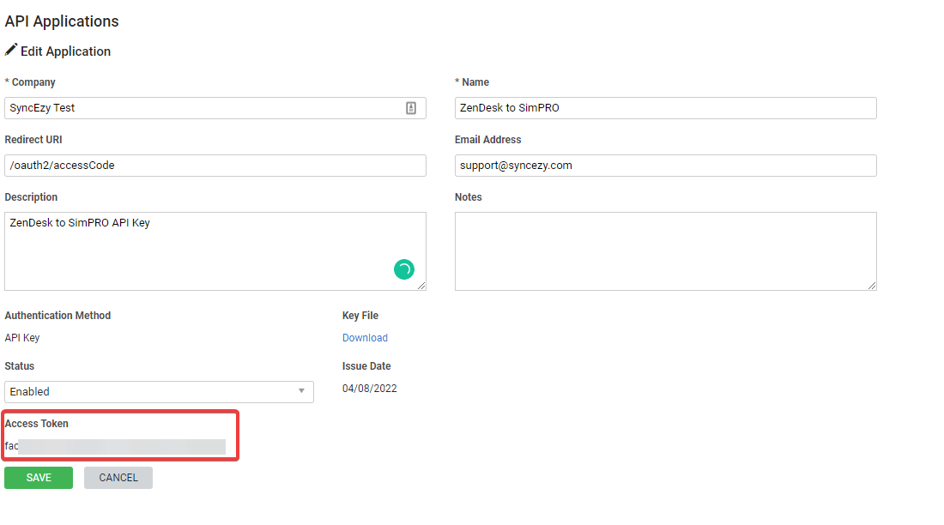Click the Access Token label
944x525 pixels.
point(37,423)
